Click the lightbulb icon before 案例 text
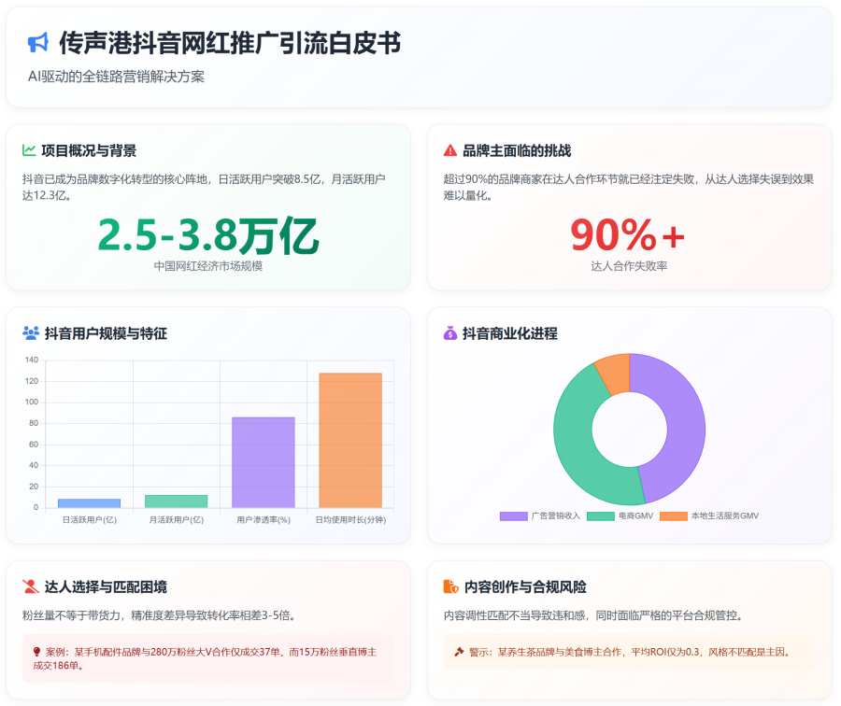Screen dimensions: 841x706 36,651
